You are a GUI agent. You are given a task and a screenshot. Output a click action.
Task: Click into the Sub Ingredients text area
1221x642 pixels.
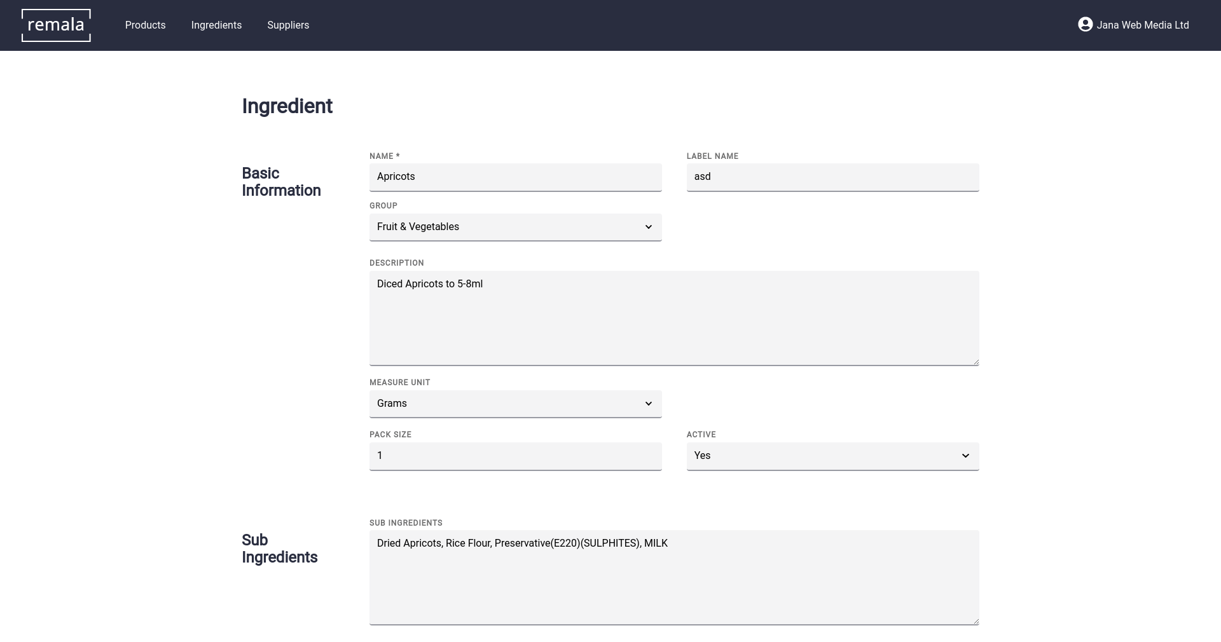point(673,577)
